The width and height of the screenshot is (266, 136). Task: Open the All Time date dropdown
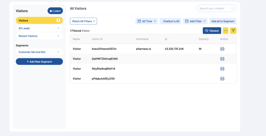click(x=147, y=21)
